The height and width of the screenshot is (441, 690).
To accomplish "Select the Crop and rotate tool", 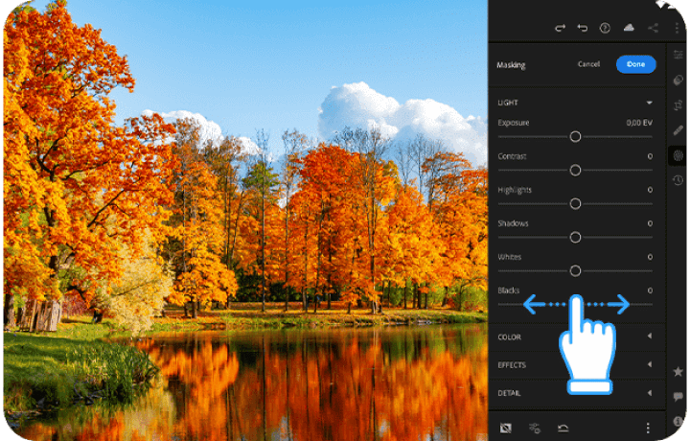I will [678, 104].
